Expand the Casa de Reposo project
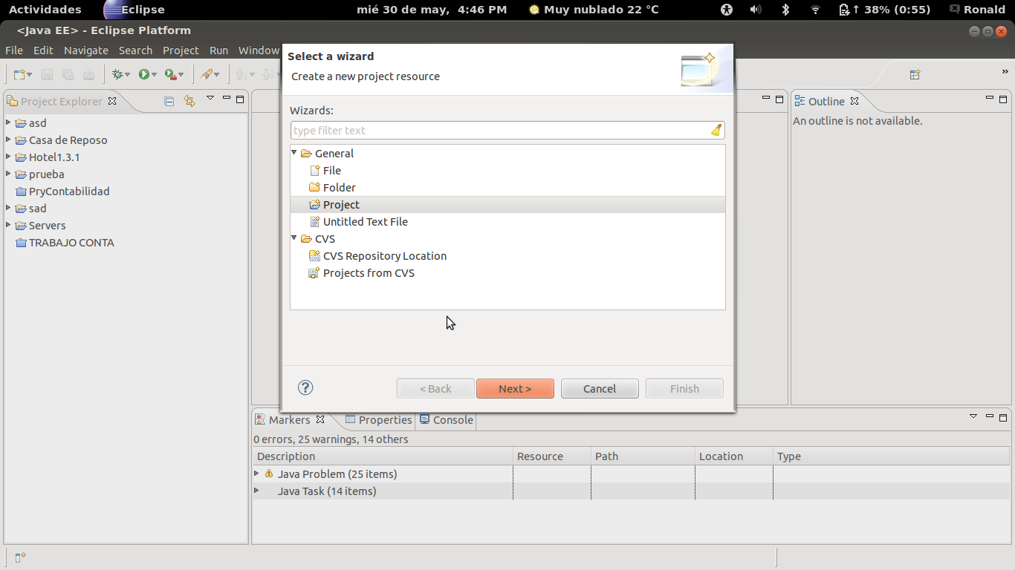Image resolution: width=1015 pixels, height=570 pixels. click(x=8, y=140)
